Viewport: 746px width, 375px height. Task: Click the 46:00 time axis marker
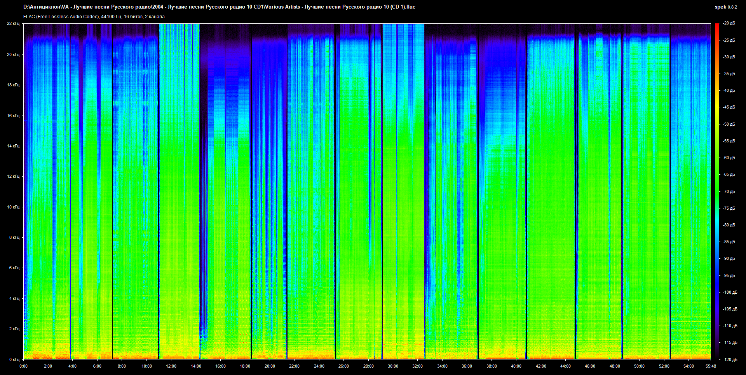pos(590,366)
